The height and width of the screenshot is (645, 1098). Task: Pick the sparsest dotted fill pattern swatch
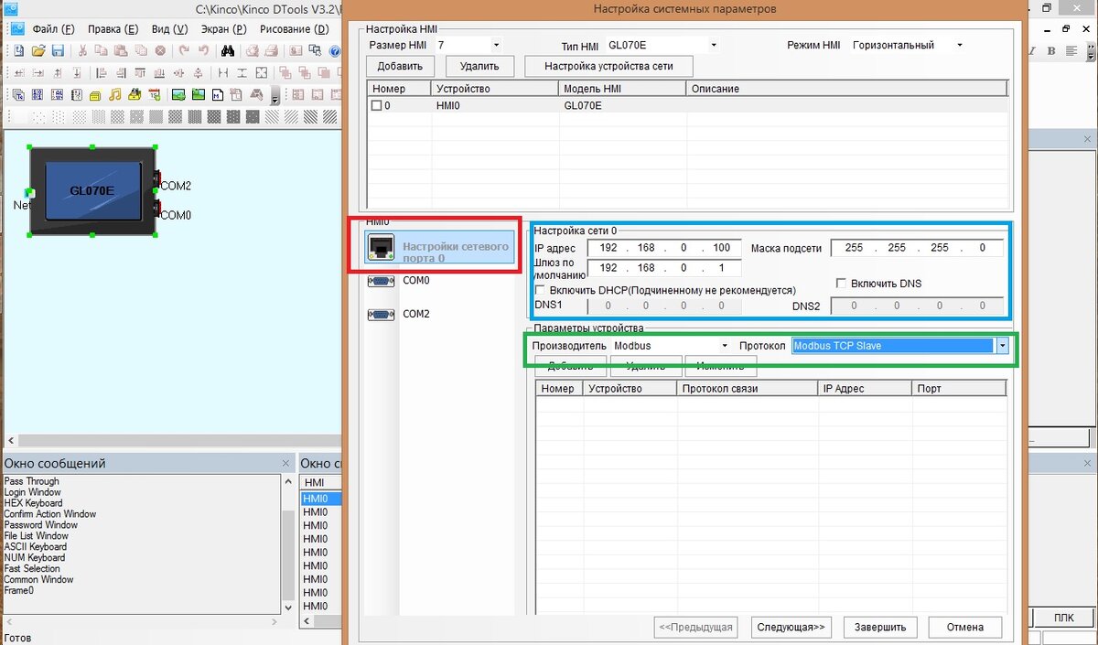(38, 116)
